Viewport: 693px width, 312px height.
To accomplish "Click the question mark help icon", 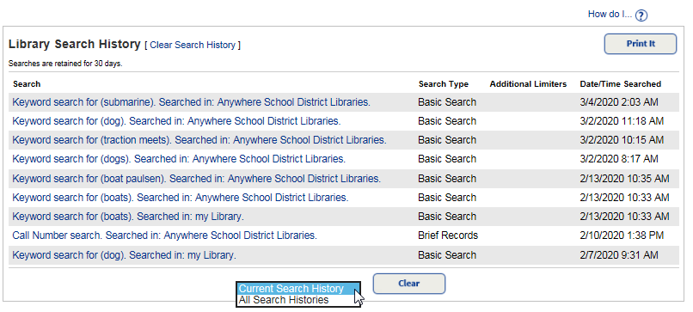I will pyautogui.click(x=641, y=15).
